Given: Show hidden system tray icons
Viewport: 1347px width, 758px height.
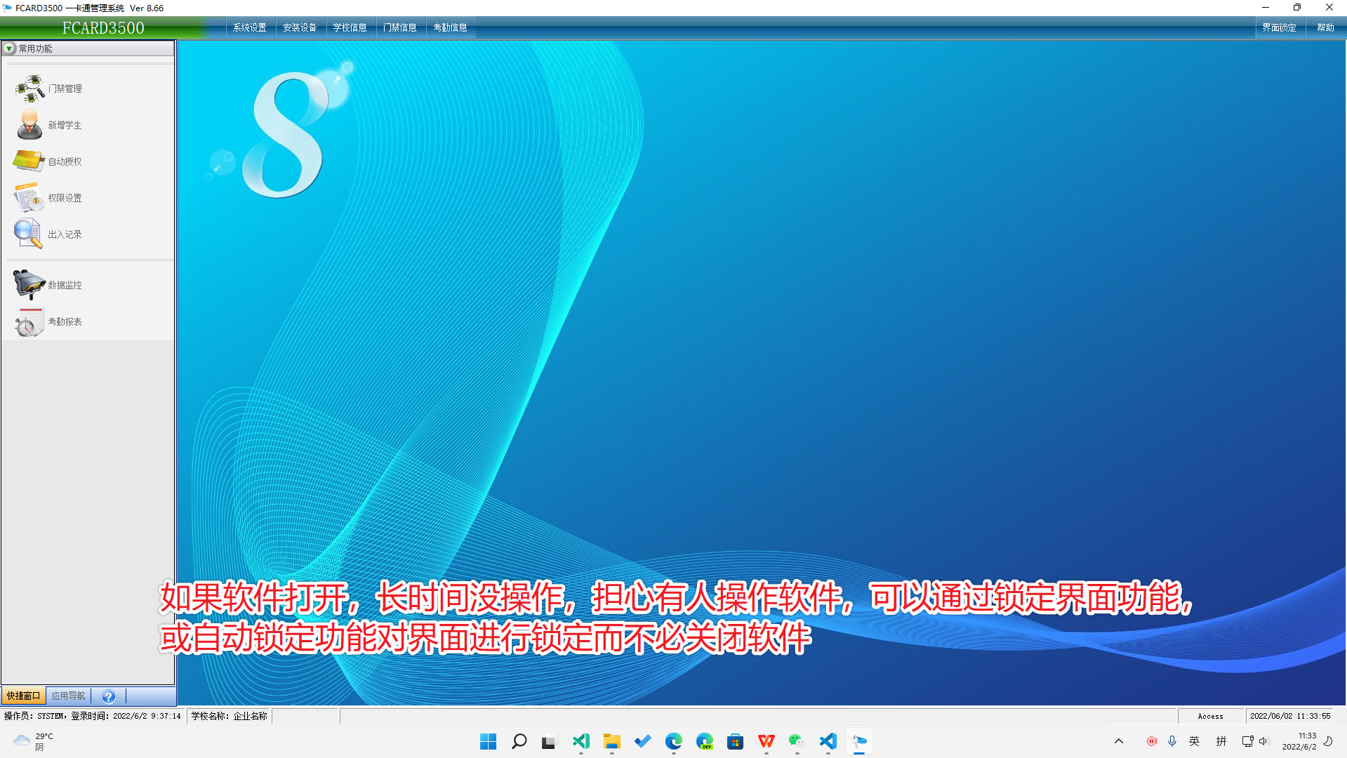Looking at the screenshot, I should (x=1119, y=741).
